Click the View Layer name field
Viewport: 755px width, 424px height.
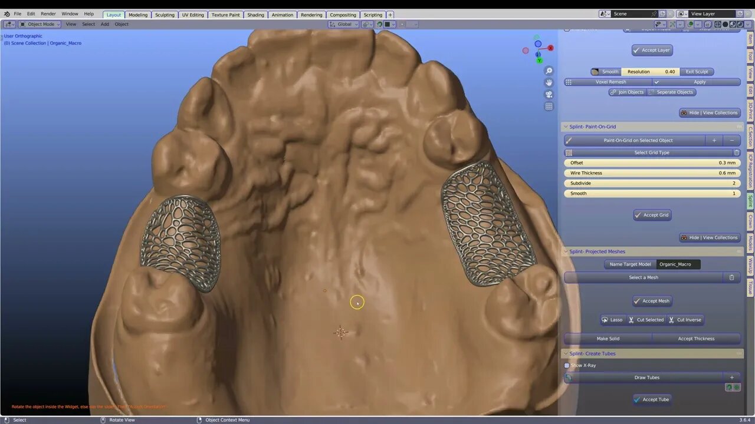point(711,14)
